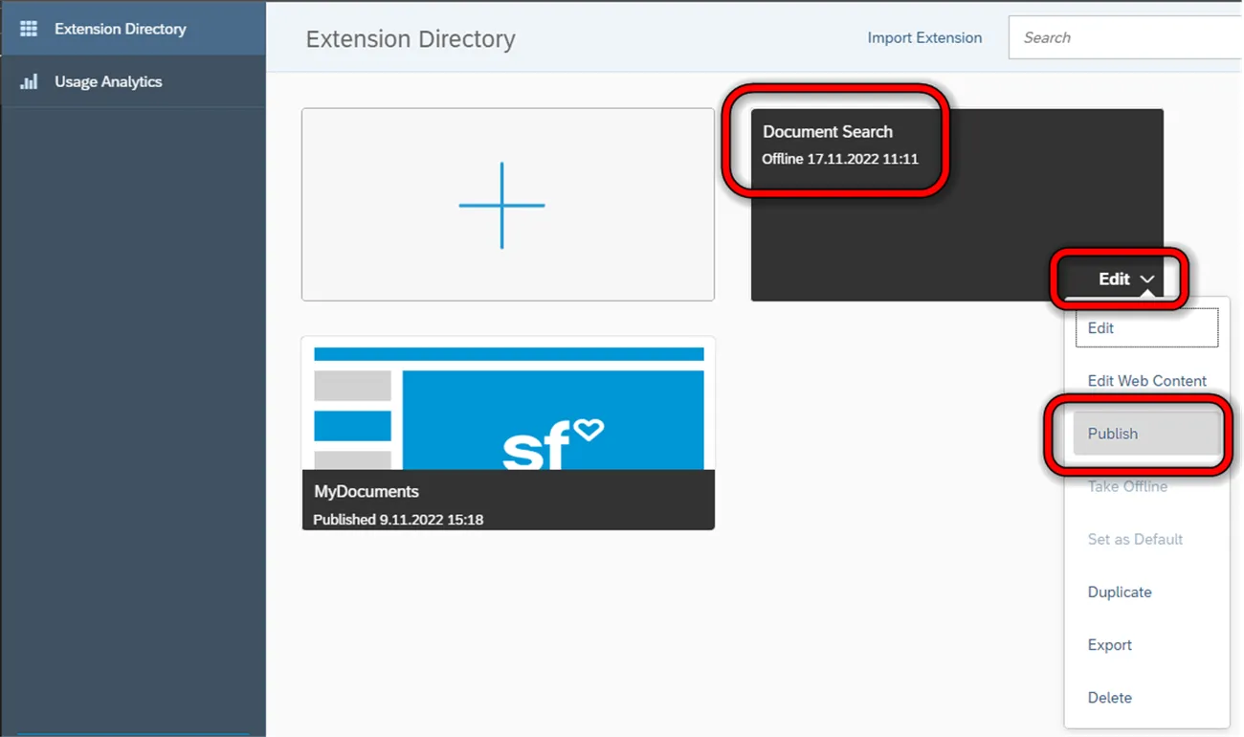Click the Extension Directory grid icon

29,29
